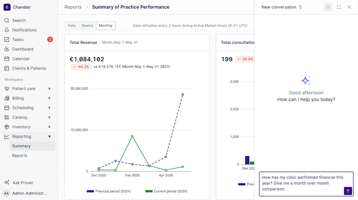
Task: Switch report granularity to Daily
Action: pos(72,26)
